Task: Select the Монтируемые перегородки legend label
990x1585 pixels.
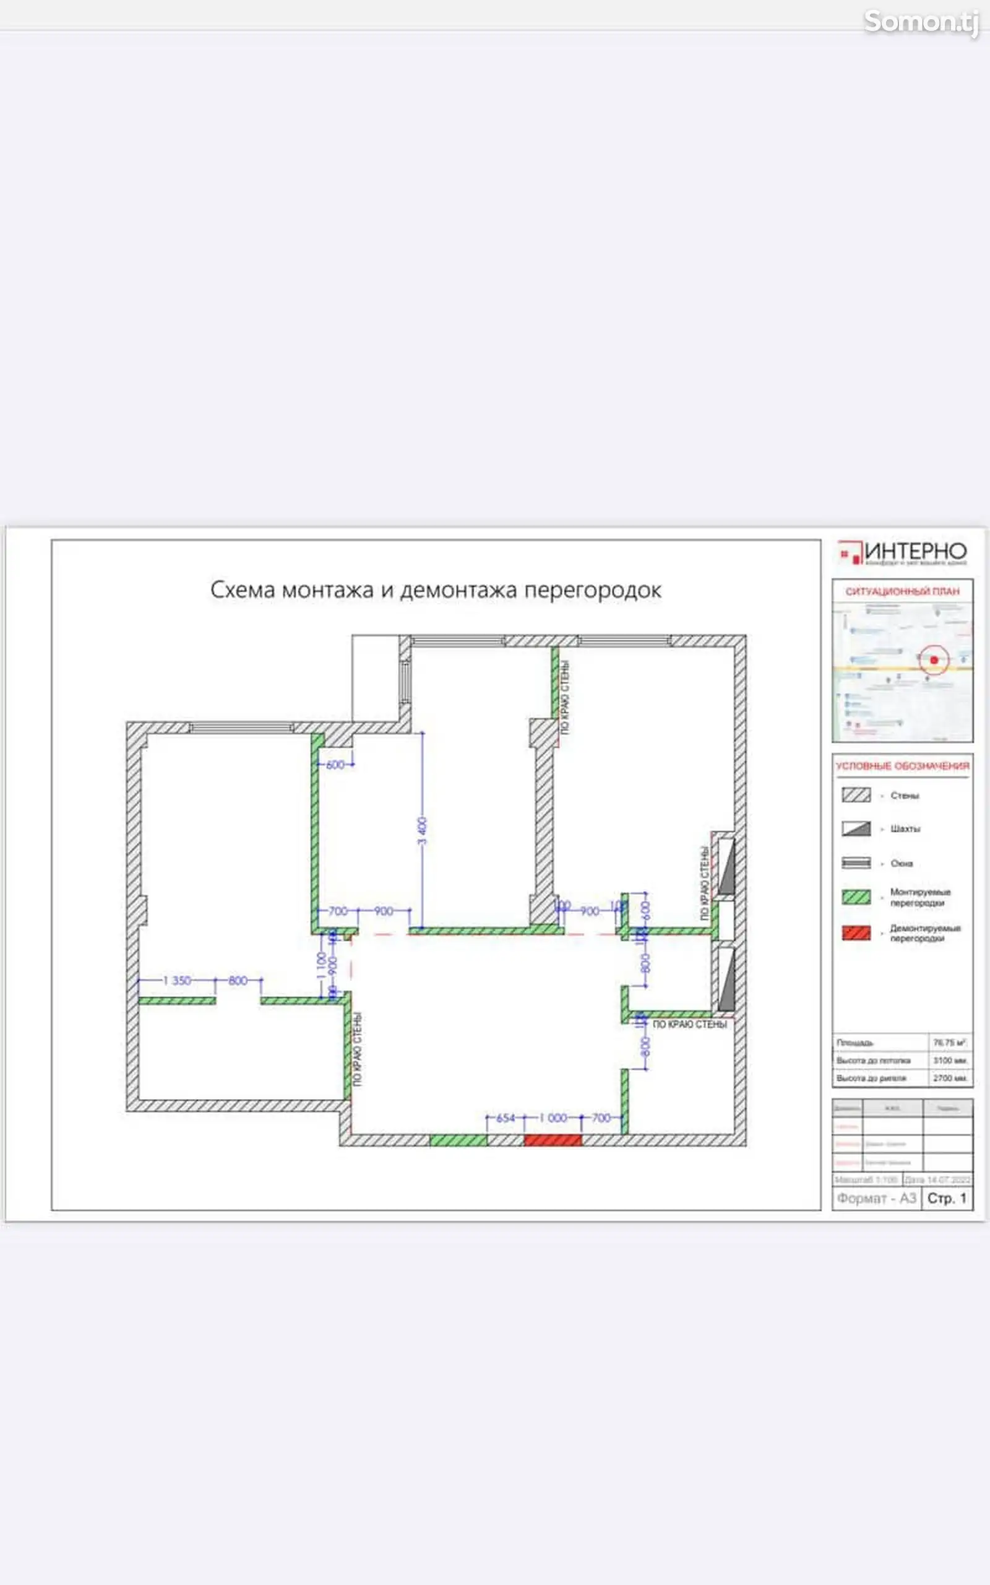Action: coord(920,897)
